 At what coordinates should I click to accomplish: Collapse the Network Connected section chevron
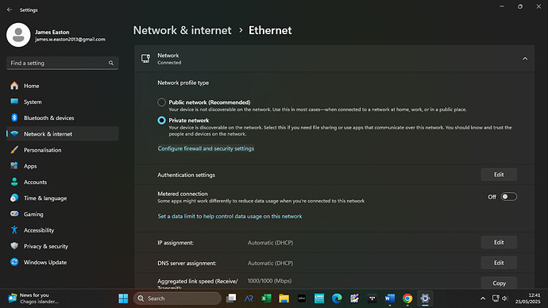525,59
